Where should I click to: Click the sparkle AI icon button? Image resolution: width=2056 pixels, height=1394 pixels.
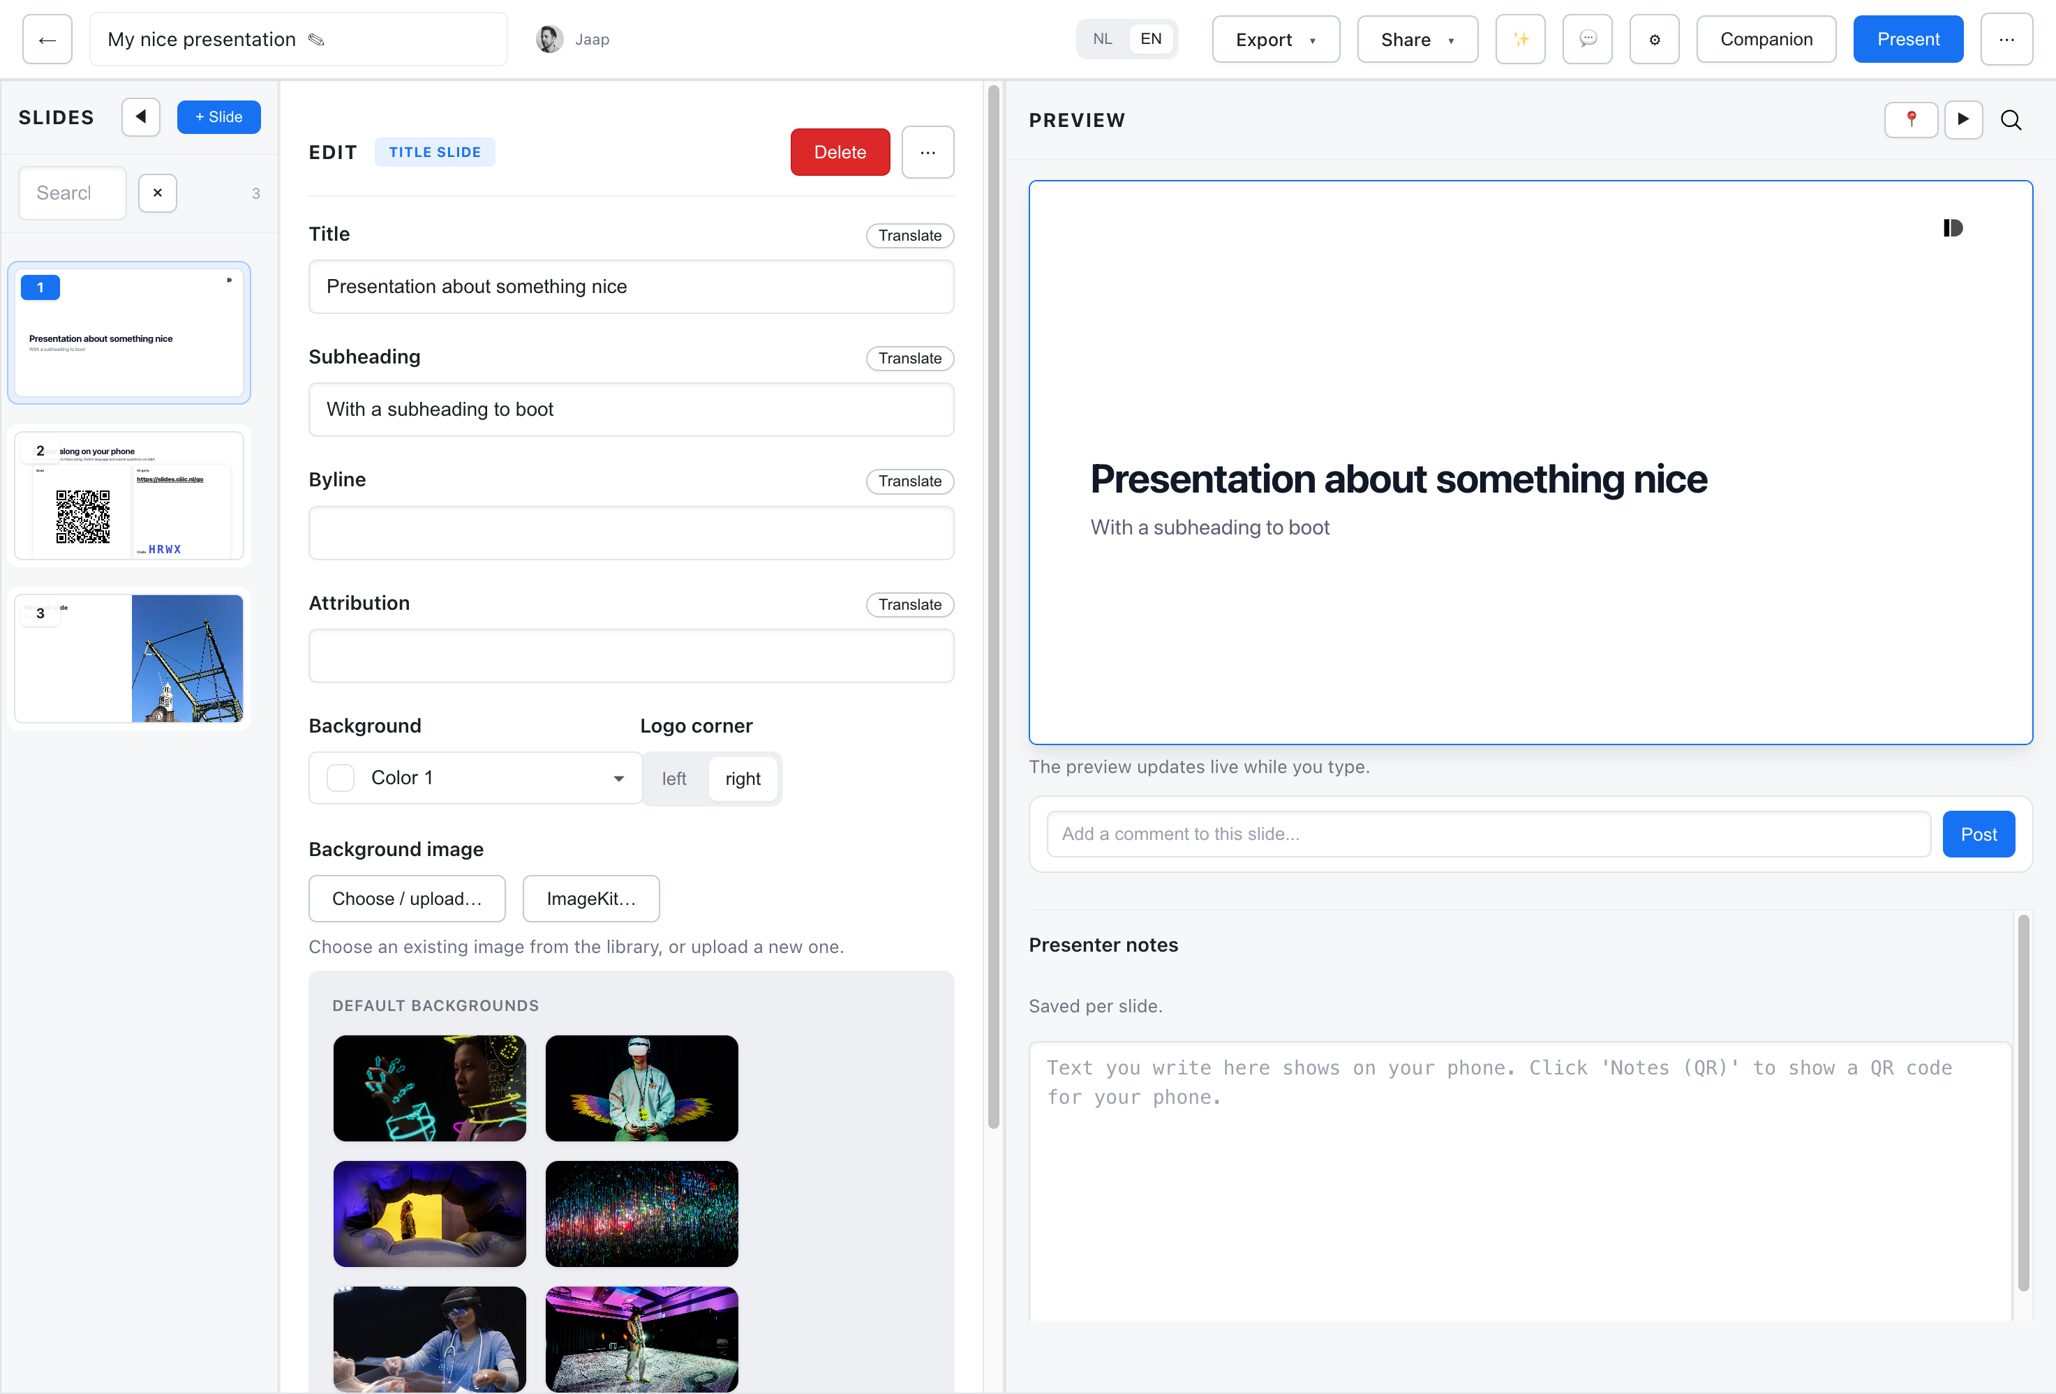coord(1520,40)
